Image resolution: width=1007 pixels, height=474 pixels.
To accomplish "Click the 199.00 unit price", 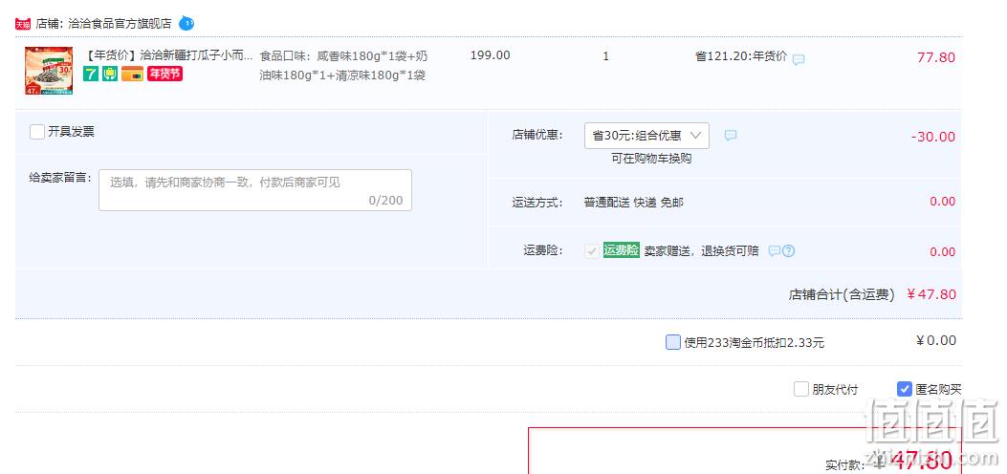I will tap(490, 55).
